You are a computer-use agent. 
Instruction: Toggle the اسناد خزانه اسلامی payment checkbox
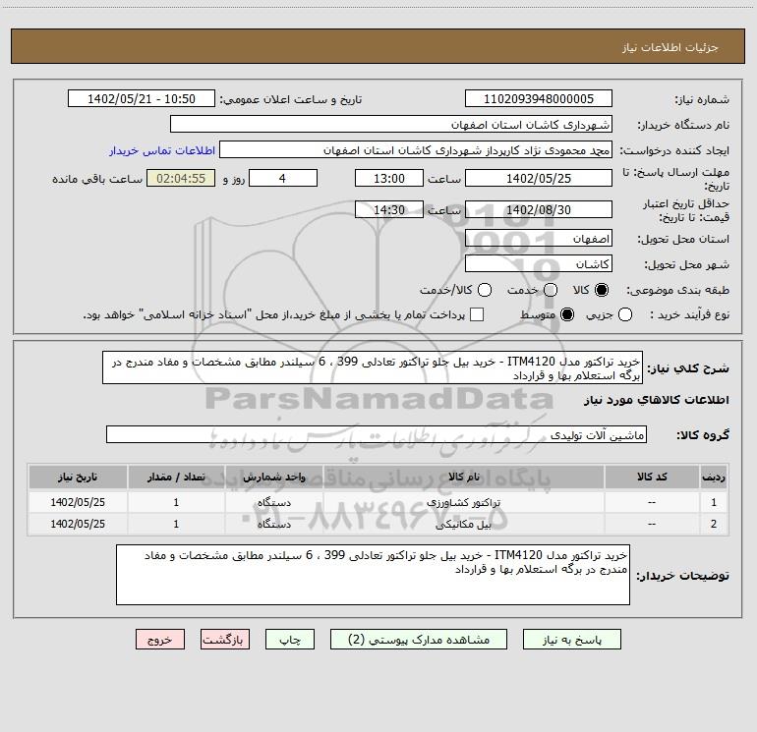[x=477, y=314]
